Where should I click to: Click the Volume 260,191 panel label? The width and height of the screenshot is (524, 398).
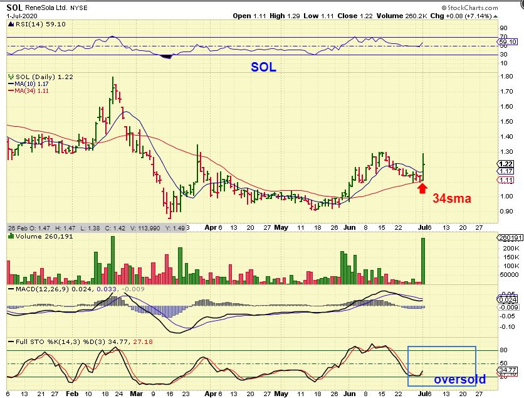coord(44,236)
